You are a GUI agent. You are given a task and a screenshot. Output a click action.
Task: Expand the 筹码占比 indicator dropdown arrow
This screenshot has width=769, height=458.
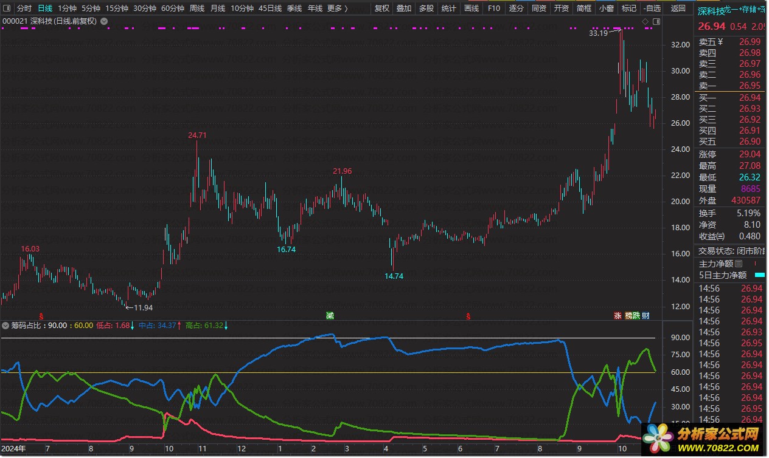click(x=6, y=326)
